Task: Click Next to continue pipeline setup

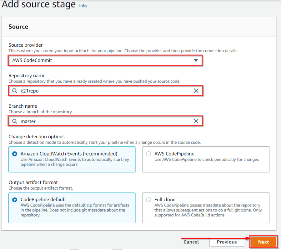Action: click(x=263, y=242)
